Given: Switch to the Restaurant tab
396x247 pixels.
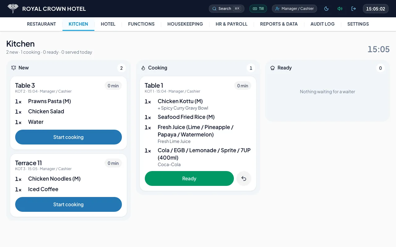Looking at the screenshot, I should (41, 24).
